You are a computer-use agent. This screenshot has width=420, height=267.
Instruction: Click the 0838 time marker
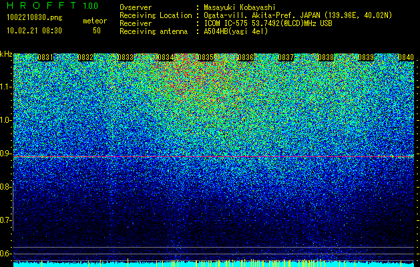327,57
